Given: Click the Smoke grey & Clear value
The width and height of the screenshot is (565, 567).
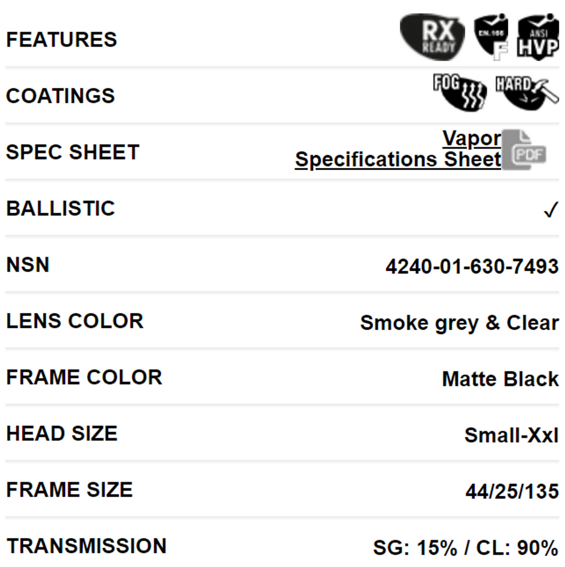Looking at the screenshot, I should tap(459, 323).
